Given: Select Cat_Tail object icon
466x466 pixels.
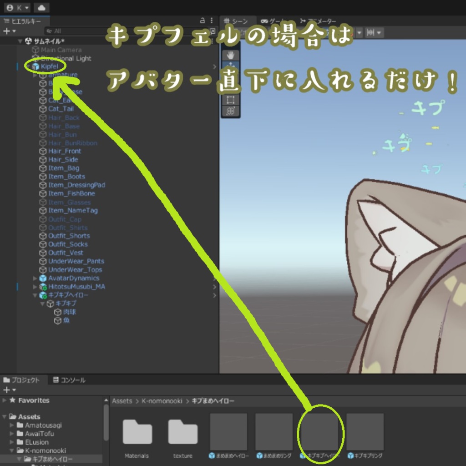Looking at the screenshot, I should 43,109.
